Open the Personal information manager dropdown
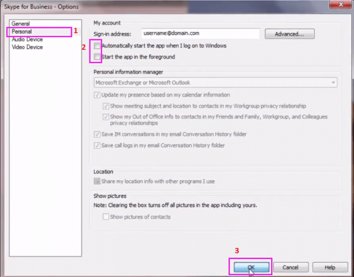Image resolution: width=354 pixels, height=277 pixels. point(215,83)
